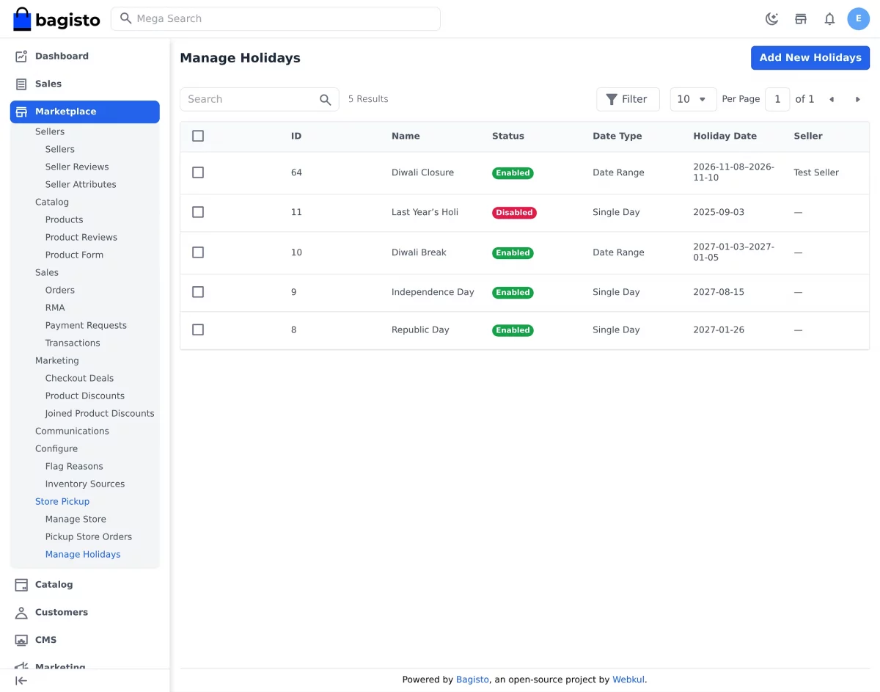Click the Sales sidebar icon
The height and width of the screenshot is (692, 880).
tap(21, 84)
